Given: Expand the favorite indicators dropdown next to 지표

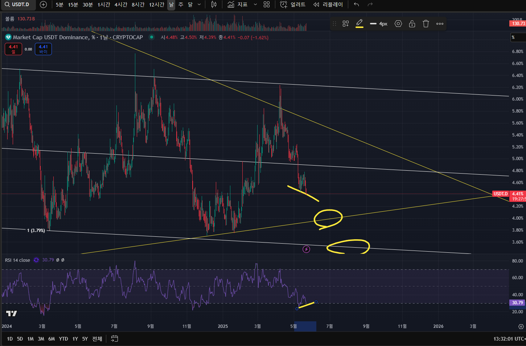Looking at the screenshot, I should [255, 4].
